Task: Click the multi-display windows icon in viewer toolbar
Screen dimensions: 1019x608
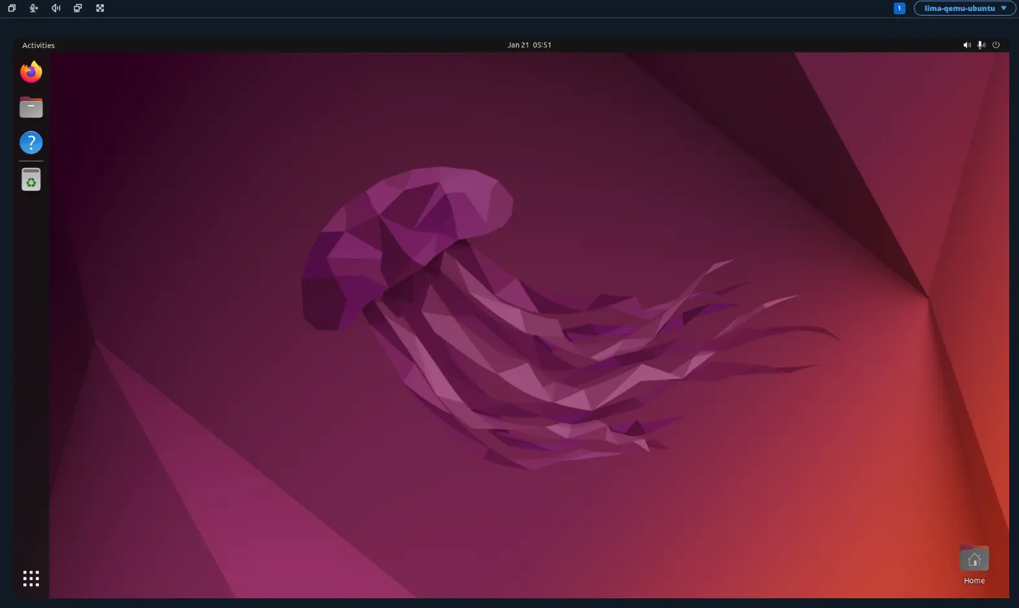Action: coord(78,8)
